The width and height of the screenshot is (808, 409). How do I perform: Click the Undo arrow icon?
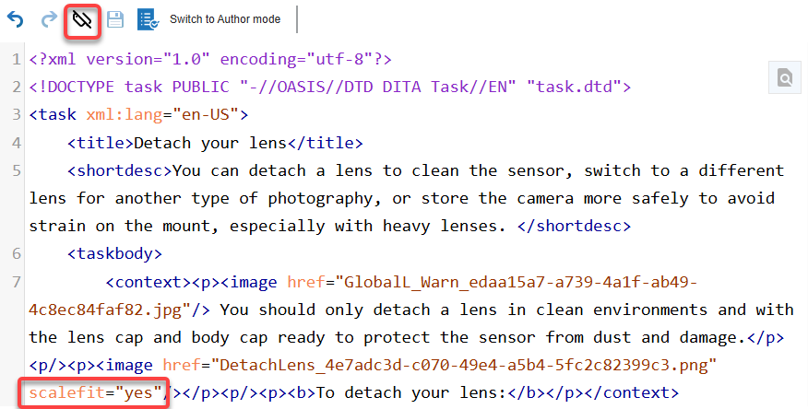click(x=16, y=19)
